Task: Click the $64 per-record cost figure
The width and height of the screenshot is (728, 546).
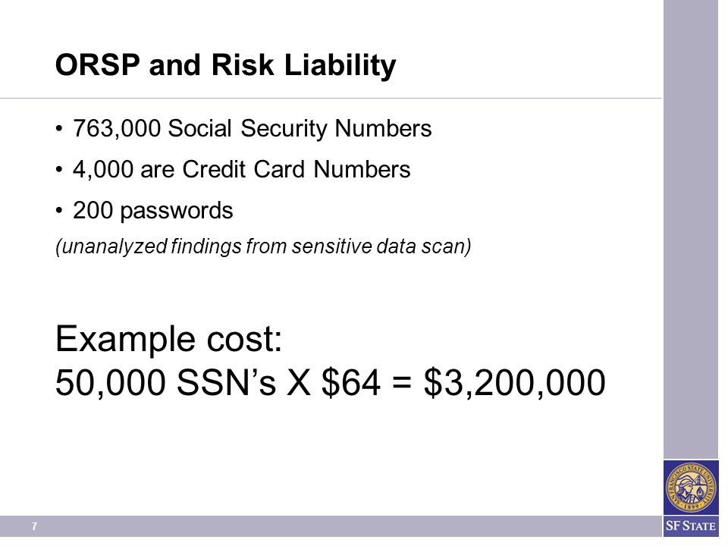Action: 351,382
